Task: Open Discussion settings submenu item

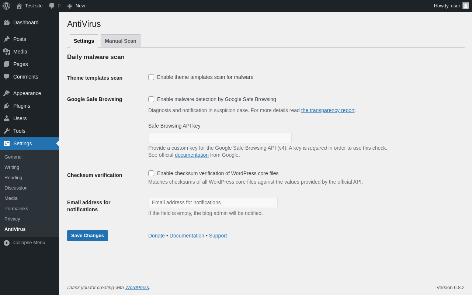Action: [16, 188]
